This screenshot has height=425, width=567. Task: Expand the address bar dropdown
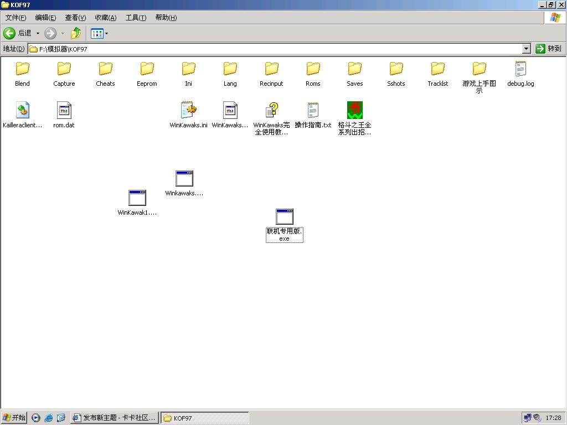point(526,49)
